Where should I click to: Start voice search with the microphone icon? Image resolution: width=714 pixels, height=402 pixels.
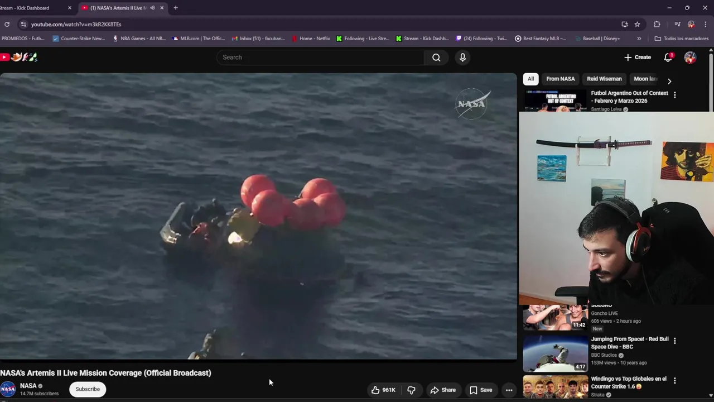[462, 57]
